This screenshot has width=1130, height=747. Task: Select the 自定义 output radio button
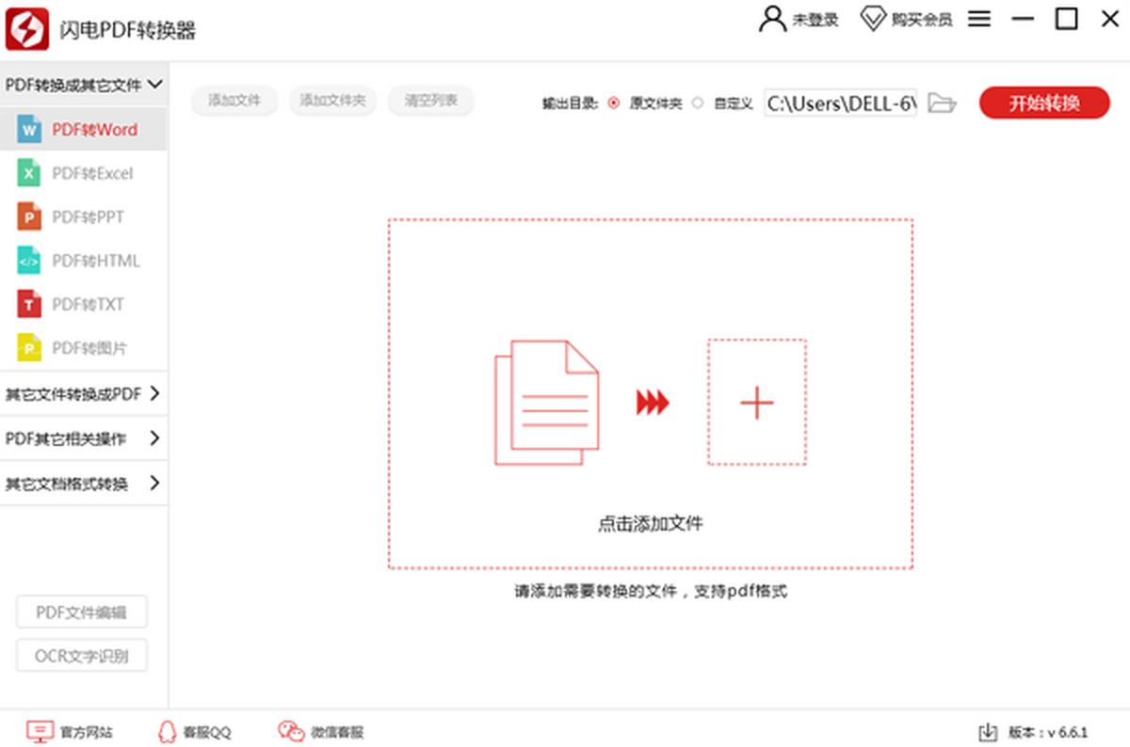[698, 103]
